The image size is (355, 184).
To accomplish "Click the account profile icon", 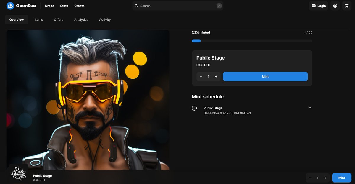I will coord(335,6).
